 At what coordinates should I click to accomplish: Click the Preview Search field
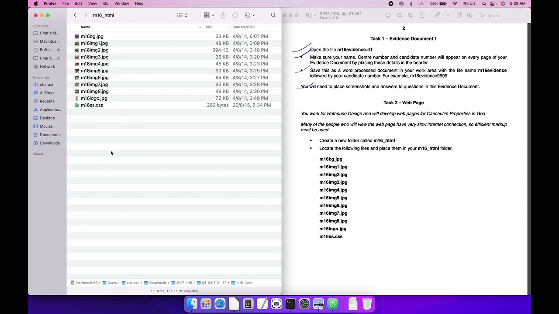[x=501, y=15]
